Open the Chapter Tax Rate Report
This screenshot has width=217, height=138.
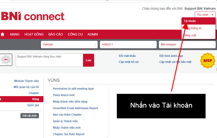[69, 134]
